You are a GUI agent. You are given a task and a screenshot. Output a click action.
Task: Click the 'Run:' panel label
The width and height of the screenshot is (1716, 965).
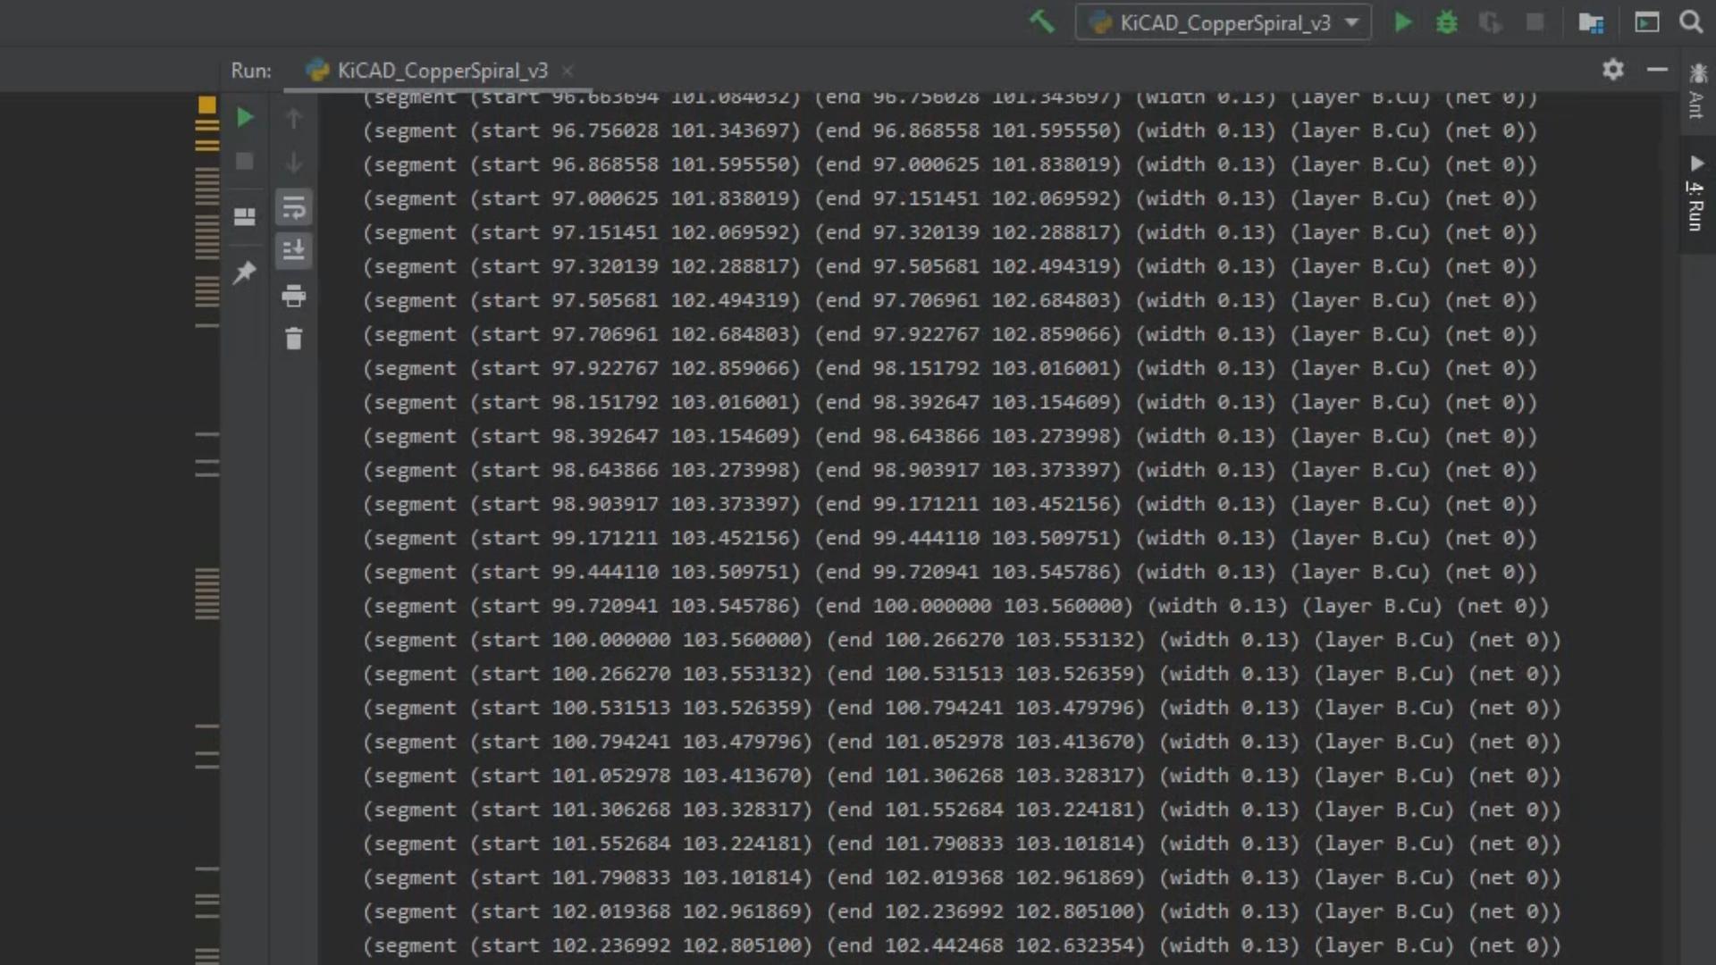click(251, 71)
